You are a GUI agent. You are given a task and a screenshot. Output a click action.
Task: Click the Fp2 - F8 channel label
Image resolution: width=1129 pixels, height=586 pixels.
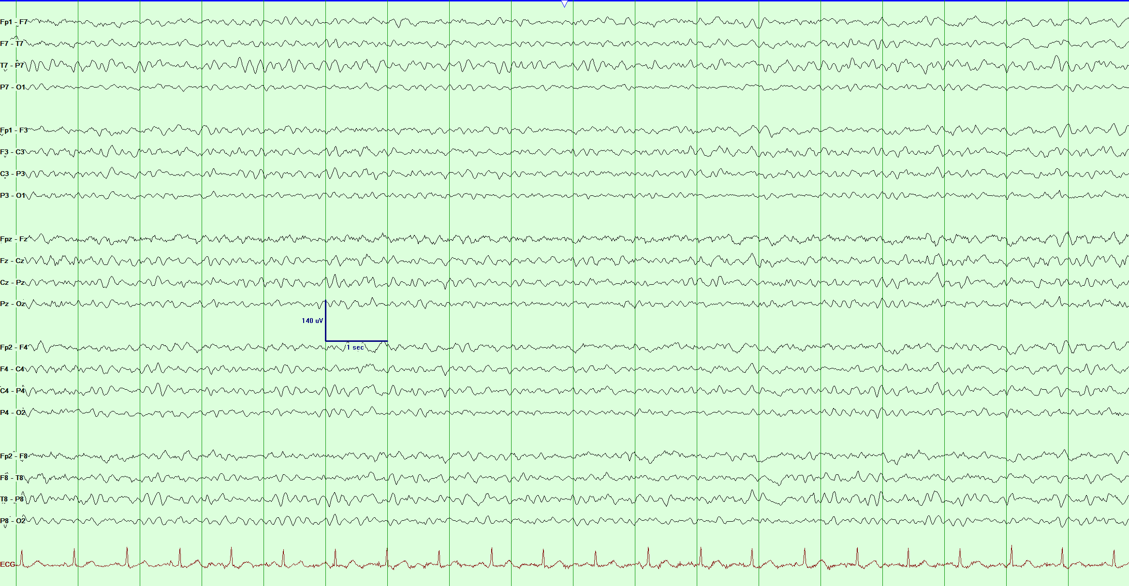(x=14, y=456)
